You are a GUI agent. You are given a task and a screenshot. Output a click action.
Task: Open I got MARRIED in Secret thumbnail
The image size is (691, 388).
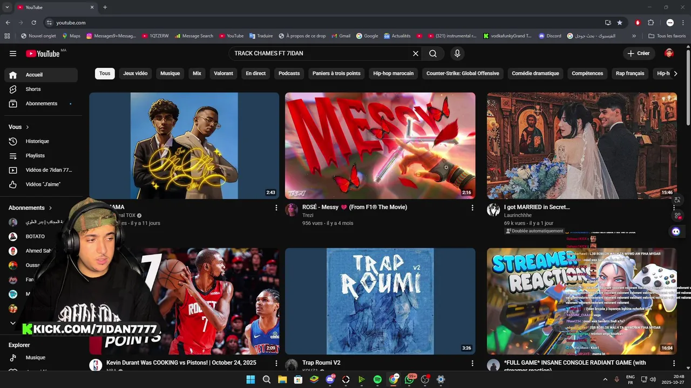[x=582, y=145]
